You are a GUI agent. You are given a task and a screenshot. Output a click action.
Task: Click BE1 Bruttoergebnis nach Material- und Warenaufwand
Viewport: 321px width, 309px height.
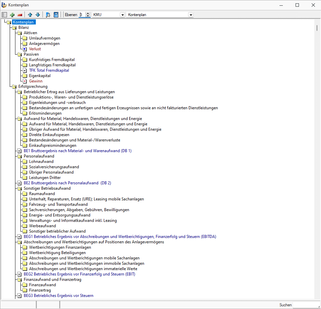[x=77, y=151]
